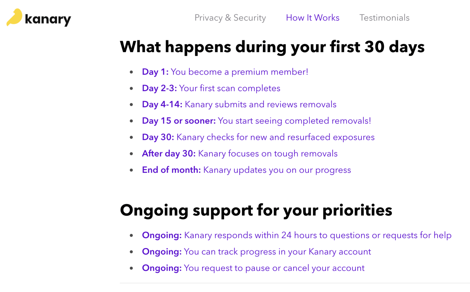470x292 pixels.
Task: Open the Privacy & Security page
Action: click(230, 18)
